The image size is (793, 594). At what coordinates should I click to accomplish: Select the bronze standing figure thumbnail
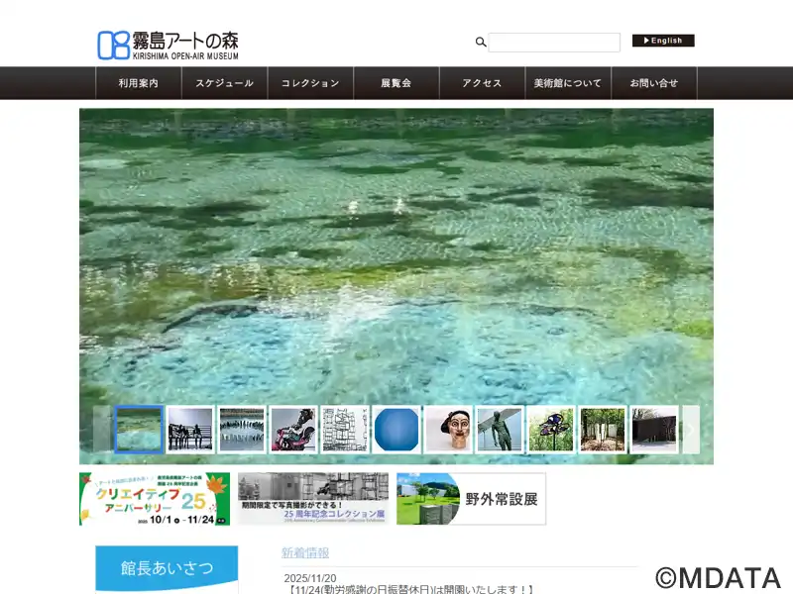[500, 430]
